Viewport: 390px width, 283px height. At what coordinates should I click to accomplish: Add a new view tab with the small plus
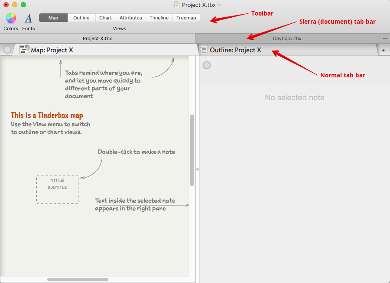click(383, 51)
